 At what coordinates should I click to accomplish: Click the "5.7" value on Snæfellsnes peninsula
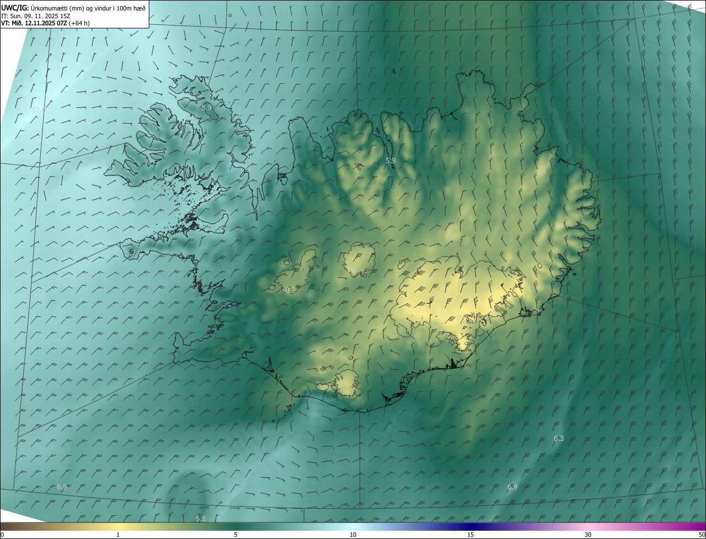[x=130, y=253]
